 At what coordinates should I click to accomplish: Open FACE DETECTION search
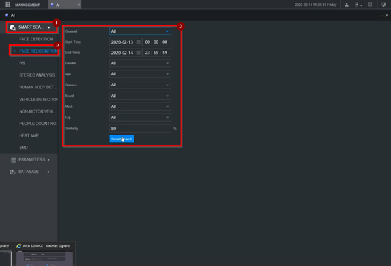pyautogui.click(x=36, y=39)
